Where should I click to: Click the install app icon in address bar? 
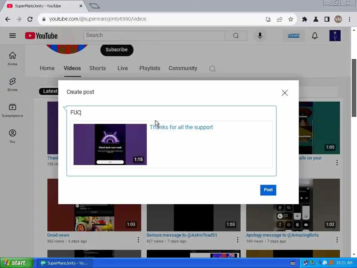click(268, 19)
